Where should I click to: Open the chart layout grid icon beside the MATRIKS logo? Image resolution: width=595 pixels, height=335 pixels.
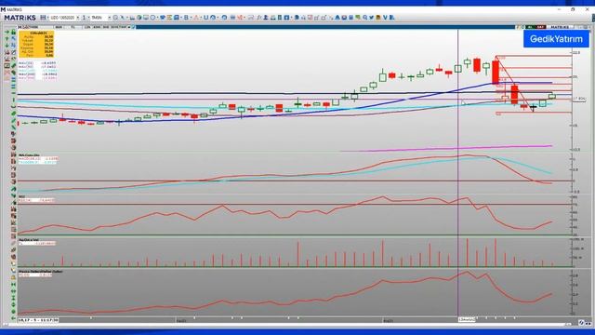point(43,18)
